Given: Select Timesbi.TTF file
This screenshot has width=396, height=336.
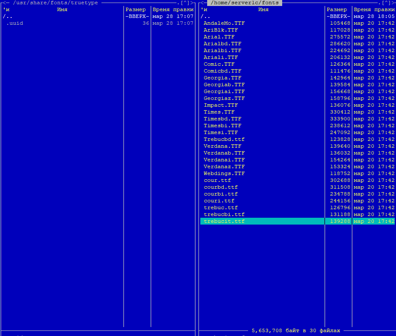Looking at the screenshot, I should [222, 126].
